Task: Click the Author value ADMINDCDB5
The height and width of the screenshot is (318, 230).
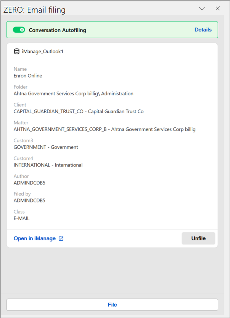Action: coord(29,183)
